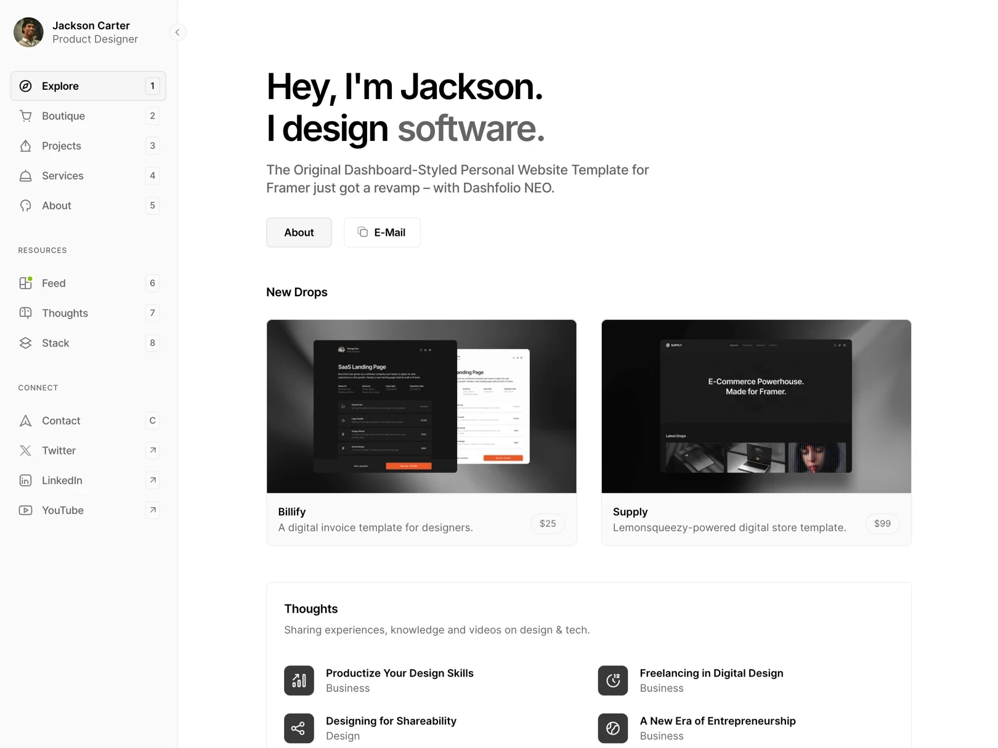This screenshot has height=748, width=998.
Task: Click the $25 price tag on Billify
Action: [x=547, y=523]
